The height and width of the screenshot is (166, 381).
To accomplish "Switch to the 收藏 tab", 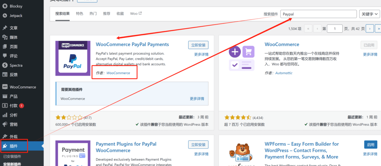I will tap(120, 14).
